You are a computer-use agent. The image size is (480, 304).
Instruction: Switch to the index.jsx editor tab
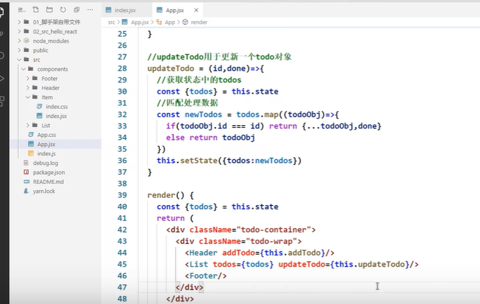click(x=126, y=10)
